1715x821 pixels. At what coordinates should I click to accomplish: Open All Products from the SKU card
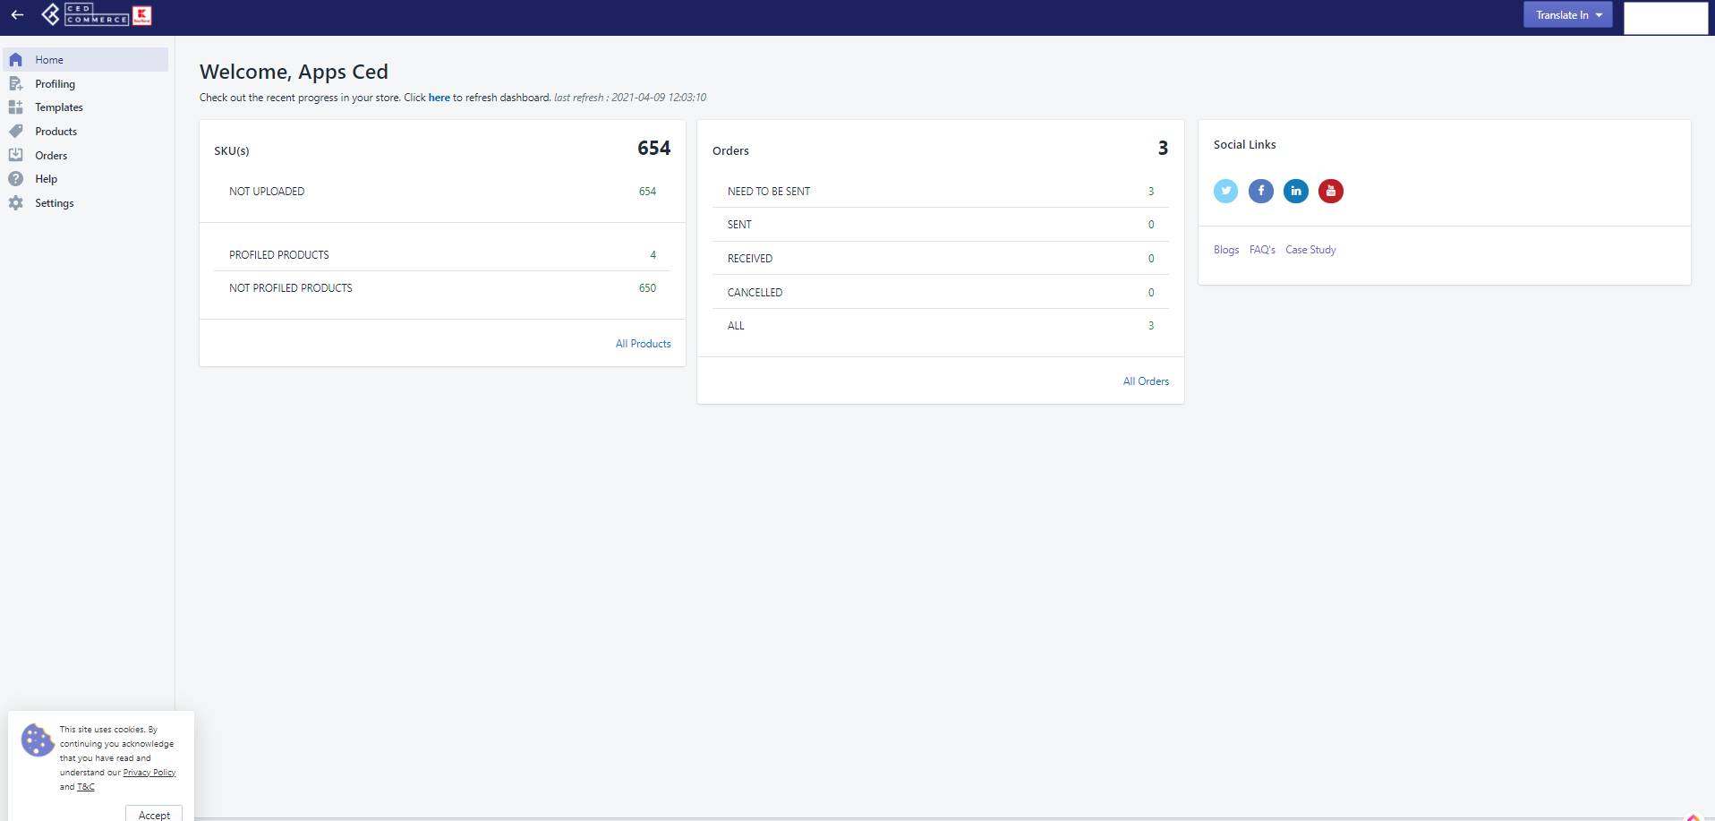click(643, 343)
